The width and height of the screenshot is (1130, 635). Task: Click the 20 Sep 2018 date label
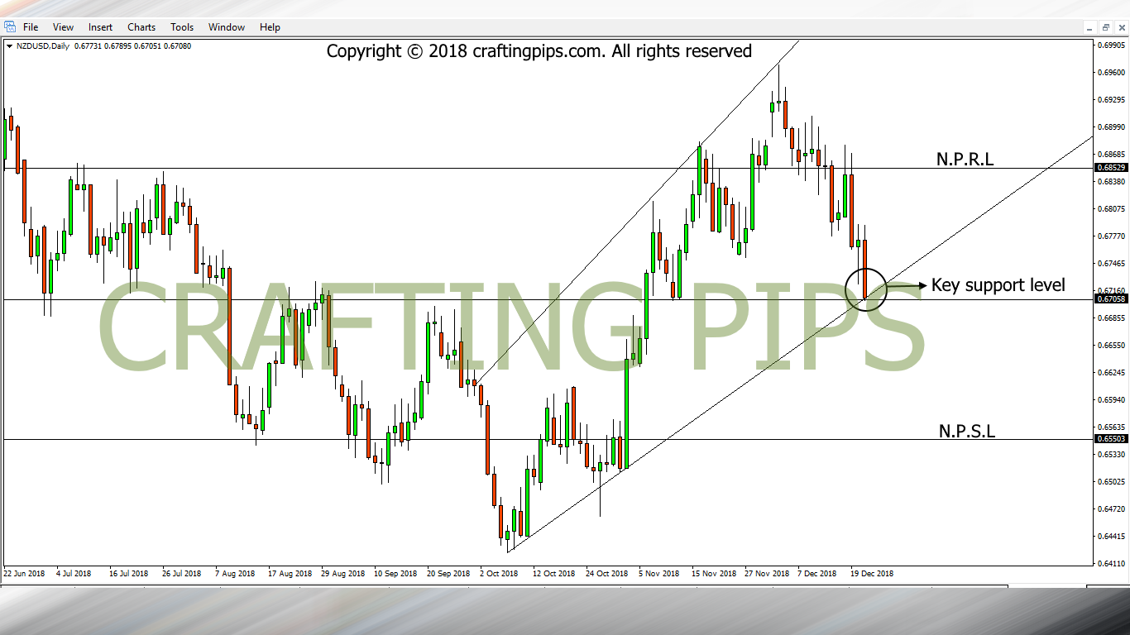(x=448, y=573)
